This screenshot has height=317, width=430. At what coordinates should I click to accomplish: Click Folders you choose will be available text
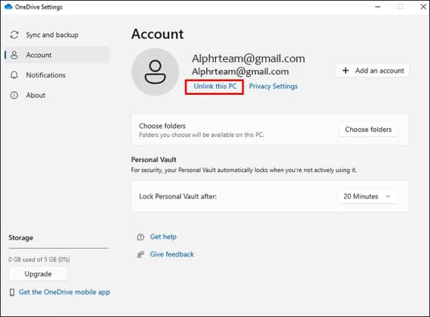[x=201, y=135]
